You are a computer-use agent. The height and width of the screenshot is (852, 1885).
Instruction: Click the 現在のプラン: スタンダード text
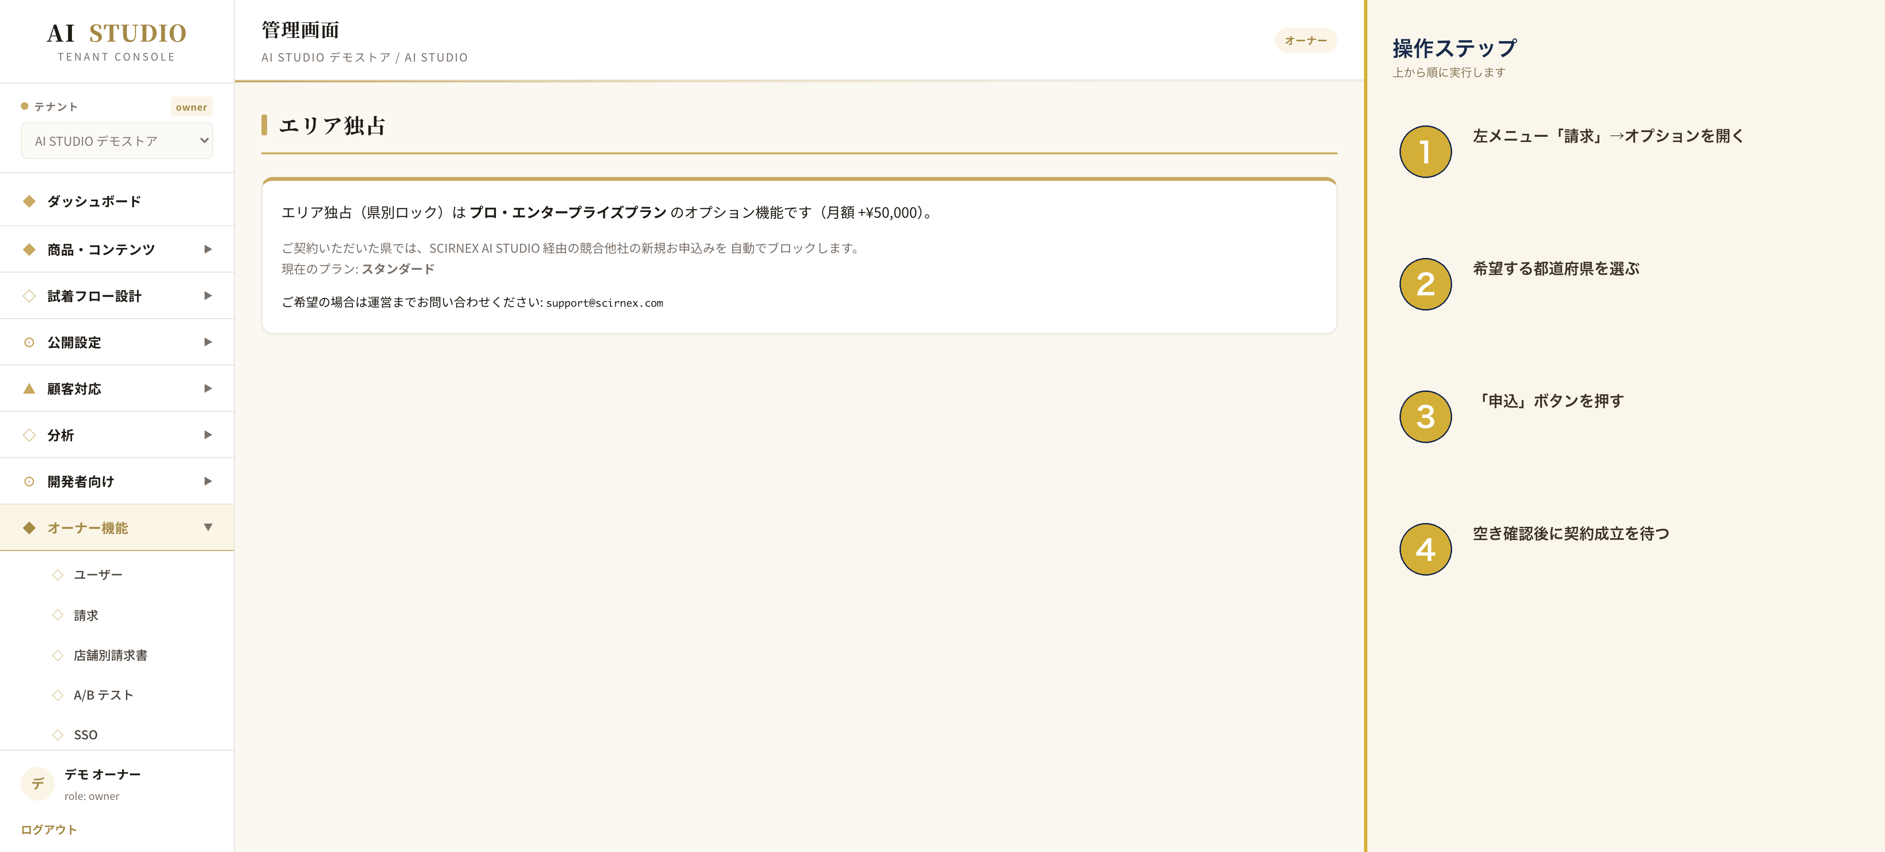tap(358, 269)
